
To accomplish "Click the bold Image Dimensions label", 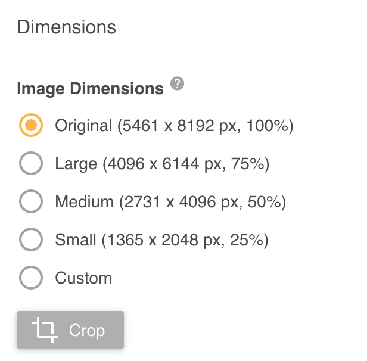I will [90, 89].
